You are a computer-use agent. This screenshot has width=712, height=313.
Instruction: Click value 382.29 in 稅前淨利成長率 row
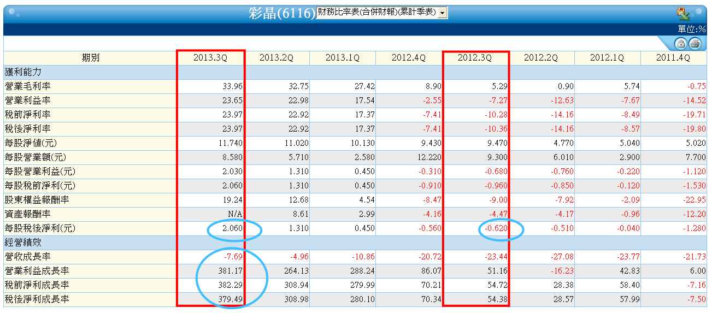[231, 285]
